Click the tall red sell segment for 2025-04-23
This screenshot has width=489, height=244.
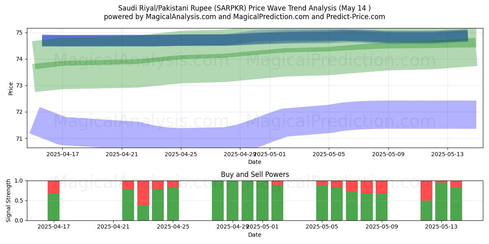[143, 193]
